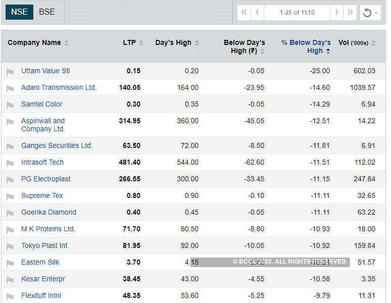Open Kesar Enterpr company link
The image size is (391, 303).
point(43,279)
